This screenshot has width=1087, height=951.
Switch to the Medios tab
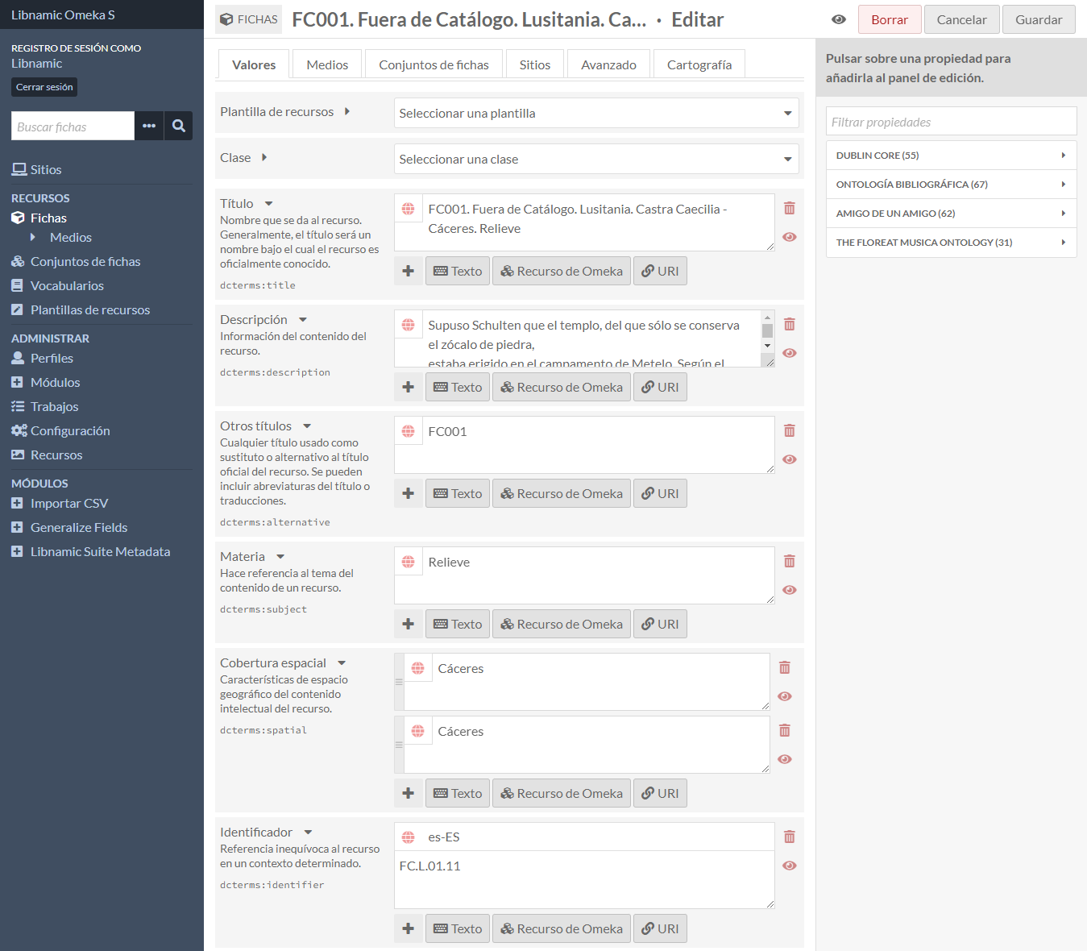pyautogui.click(x=327, y=64)
